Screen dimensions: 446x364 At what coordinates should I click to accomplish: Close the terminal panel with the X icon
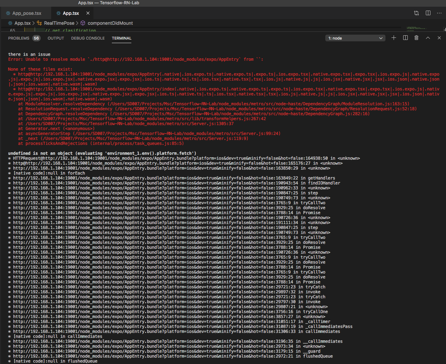click(x=439, y=38)
